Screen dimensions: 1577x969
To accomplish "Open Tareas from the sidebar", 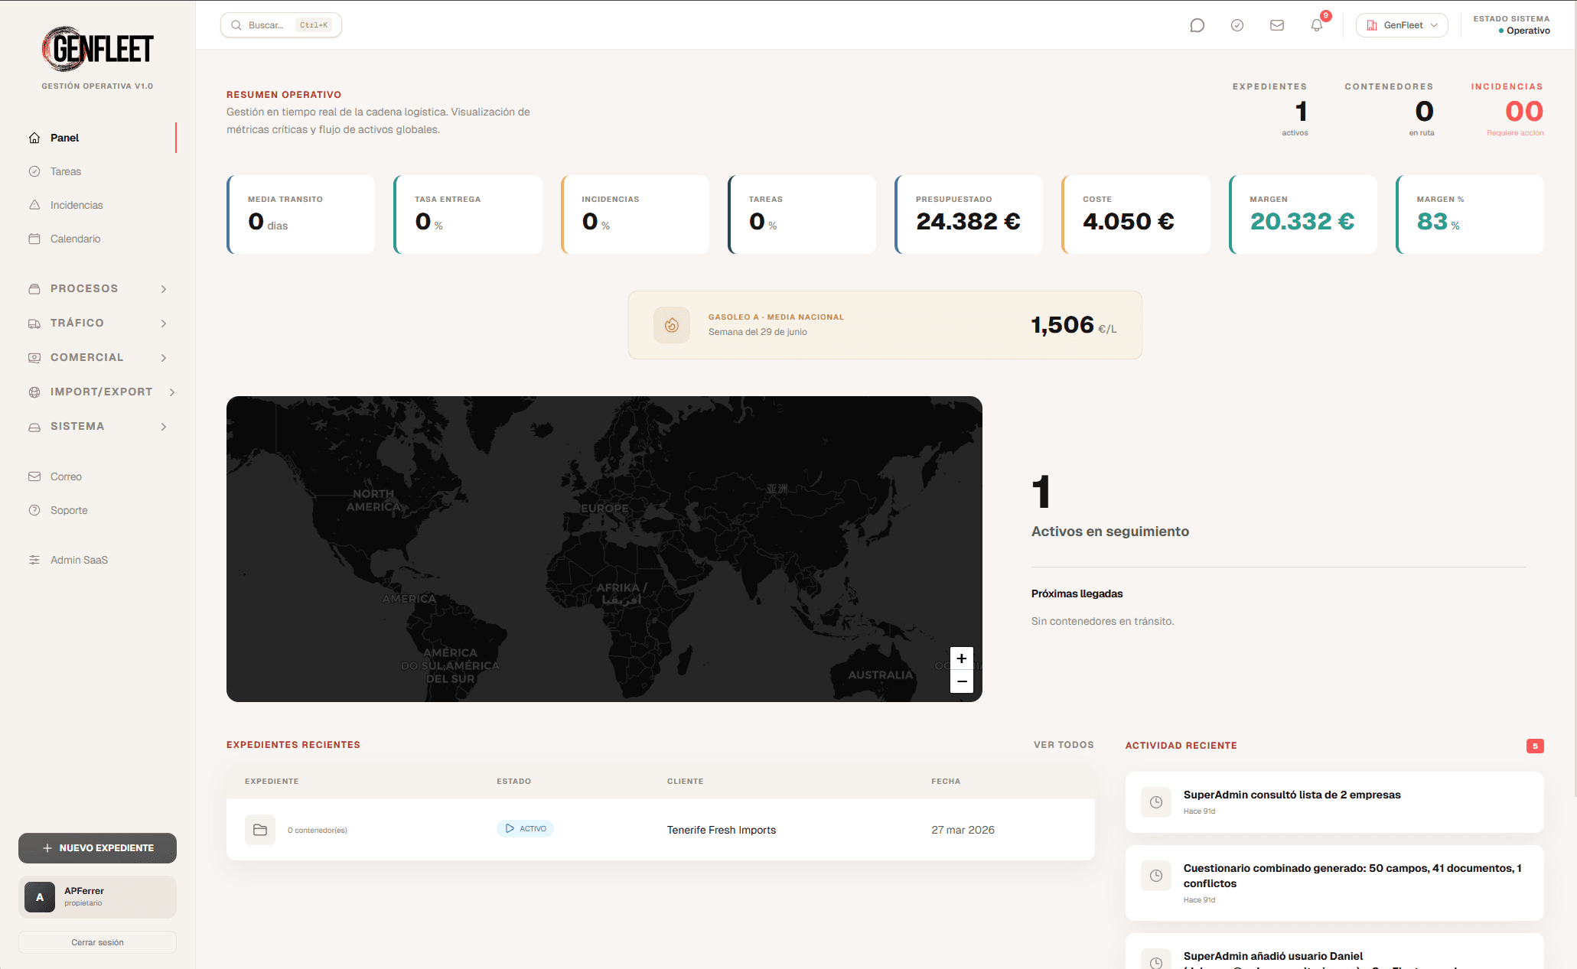I will [x=97, y=171].
